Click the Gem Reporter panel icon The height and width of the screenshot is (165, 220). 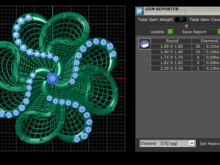point(139,11)
